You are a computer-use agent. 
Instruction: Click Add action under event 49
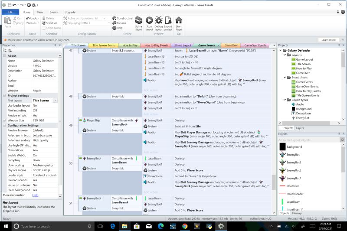click(x=151, y=152)
